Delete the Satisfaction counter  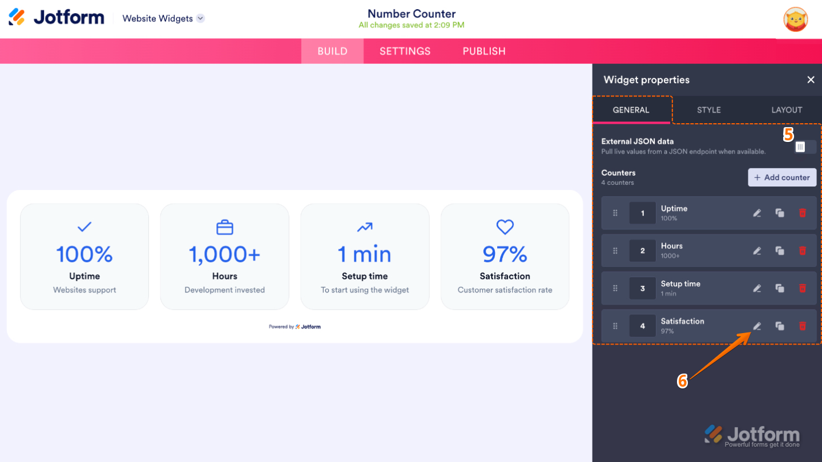click(803, 326)
